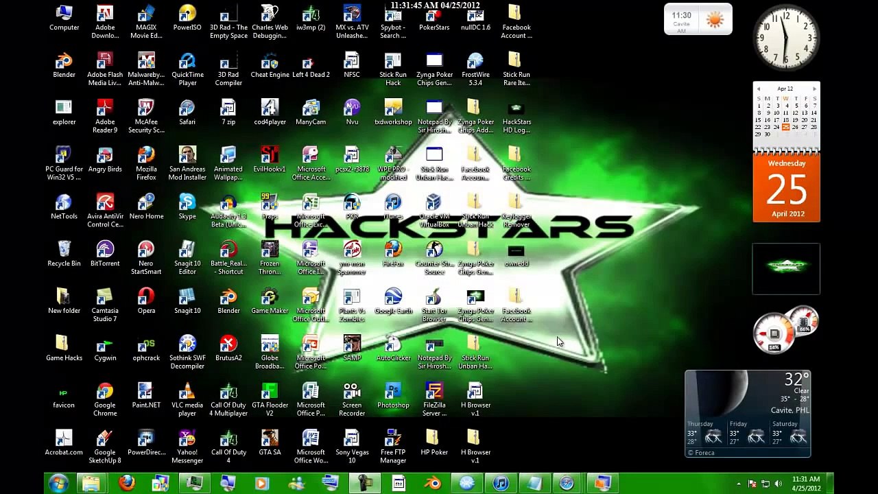The height and width of the screenshot is (494, 878).
Task: Select the QuickTime Player desktop icon
Action: coord(187,70)
